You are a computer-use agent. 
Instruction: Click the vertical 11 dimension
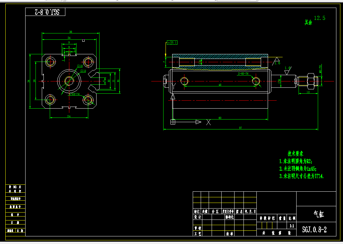click(x=113, y=81)
